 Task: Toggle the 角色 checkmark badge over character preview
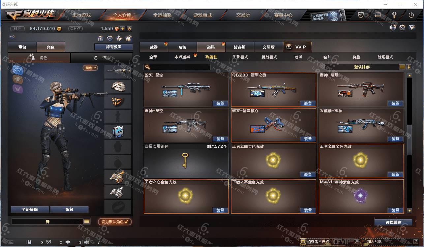(90, 68)
